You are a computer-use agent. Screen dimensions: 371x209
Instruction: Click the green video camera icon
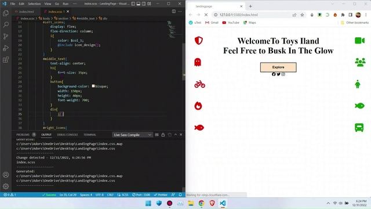point(359,41)
